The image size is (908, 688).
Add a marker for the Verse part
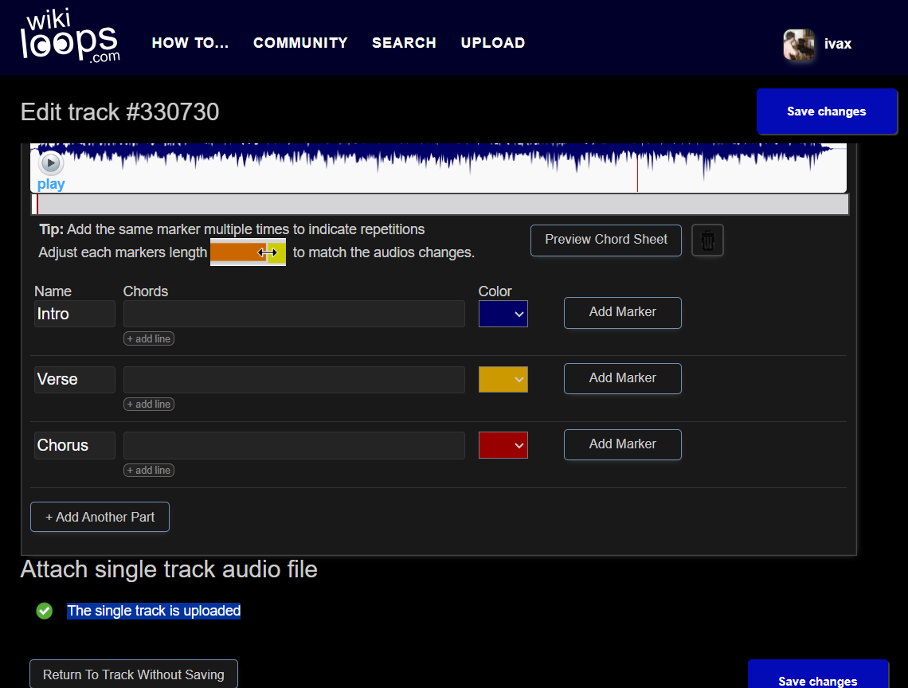[x=622, y=378]
